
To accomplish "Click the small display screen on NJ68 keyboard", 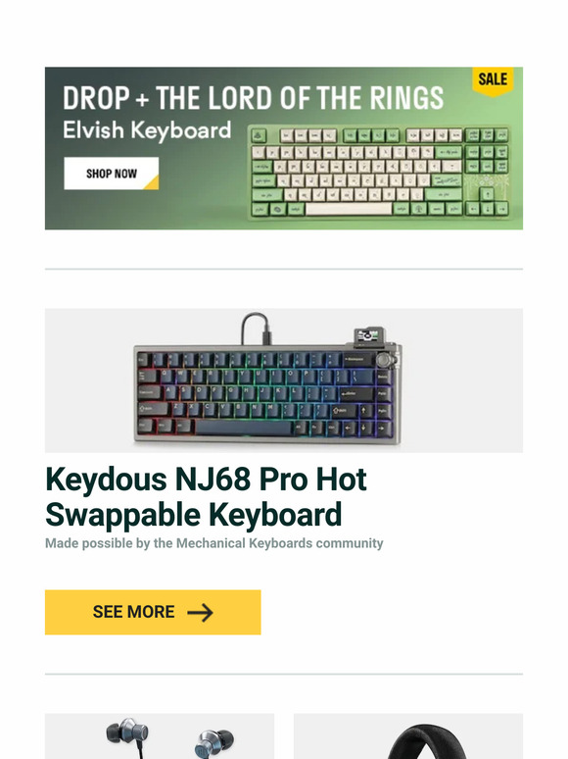I will coord(370,335).
